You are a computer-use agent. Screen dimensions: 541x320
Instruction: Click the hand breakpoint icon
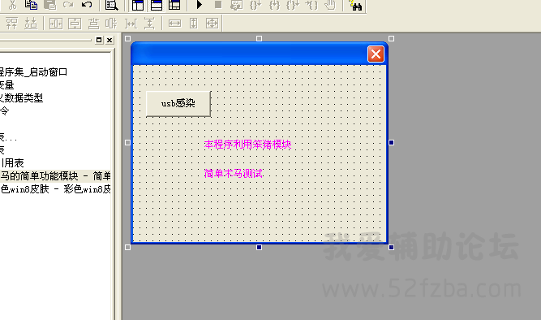(330, 5)
